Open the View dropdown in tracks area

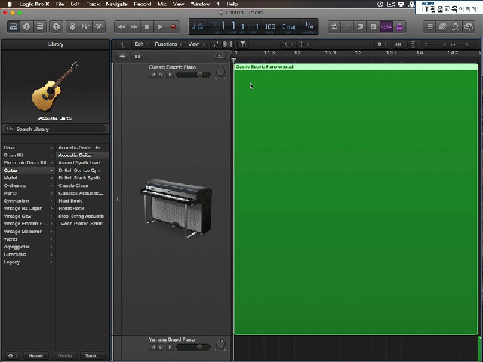tap(196, 44)
